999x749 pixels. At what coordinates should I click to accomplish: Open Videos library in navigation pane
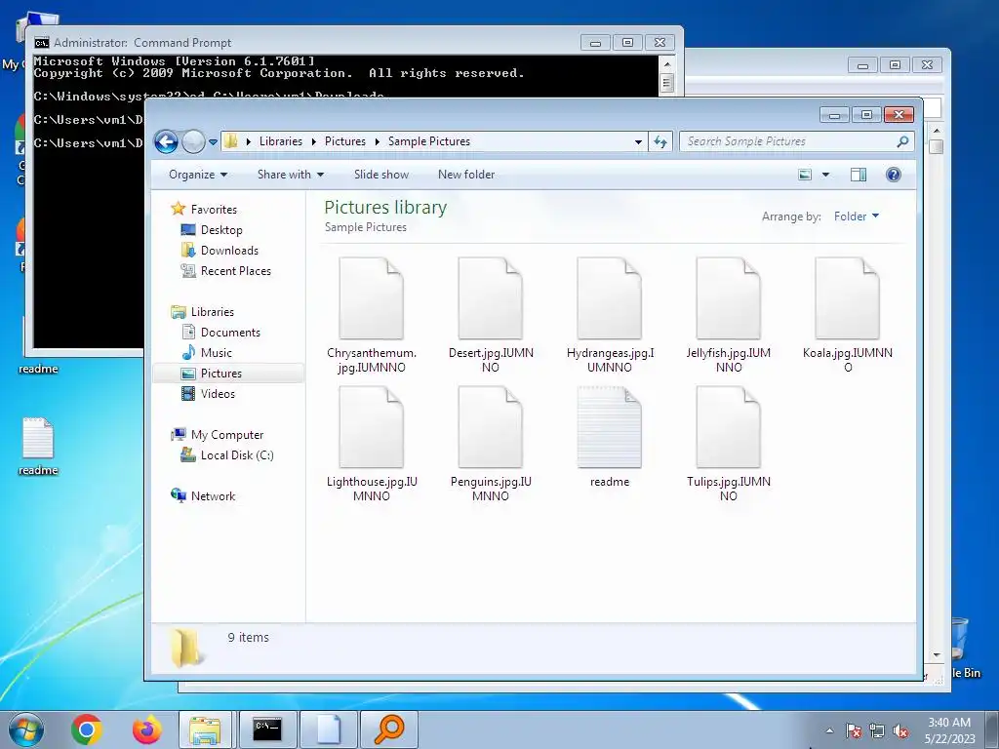218,394
